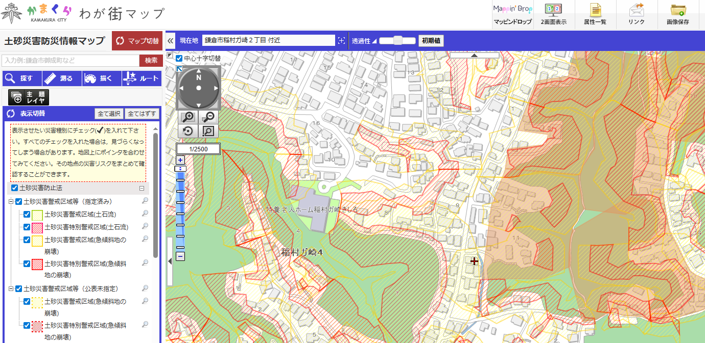Click the address search input field
This screenshot has width=705, height=343.
pyautogui.click(x=70, y=60)
